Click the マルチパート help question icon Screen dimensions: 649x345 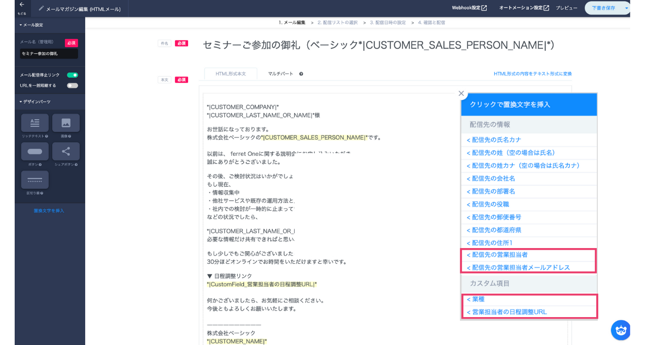[301, 74]
